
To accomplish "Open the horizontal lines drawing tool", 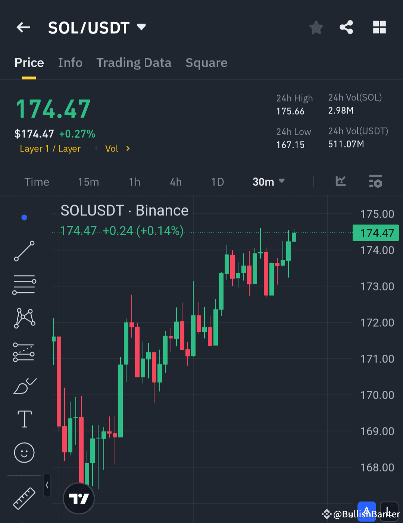I will [24, 284].
